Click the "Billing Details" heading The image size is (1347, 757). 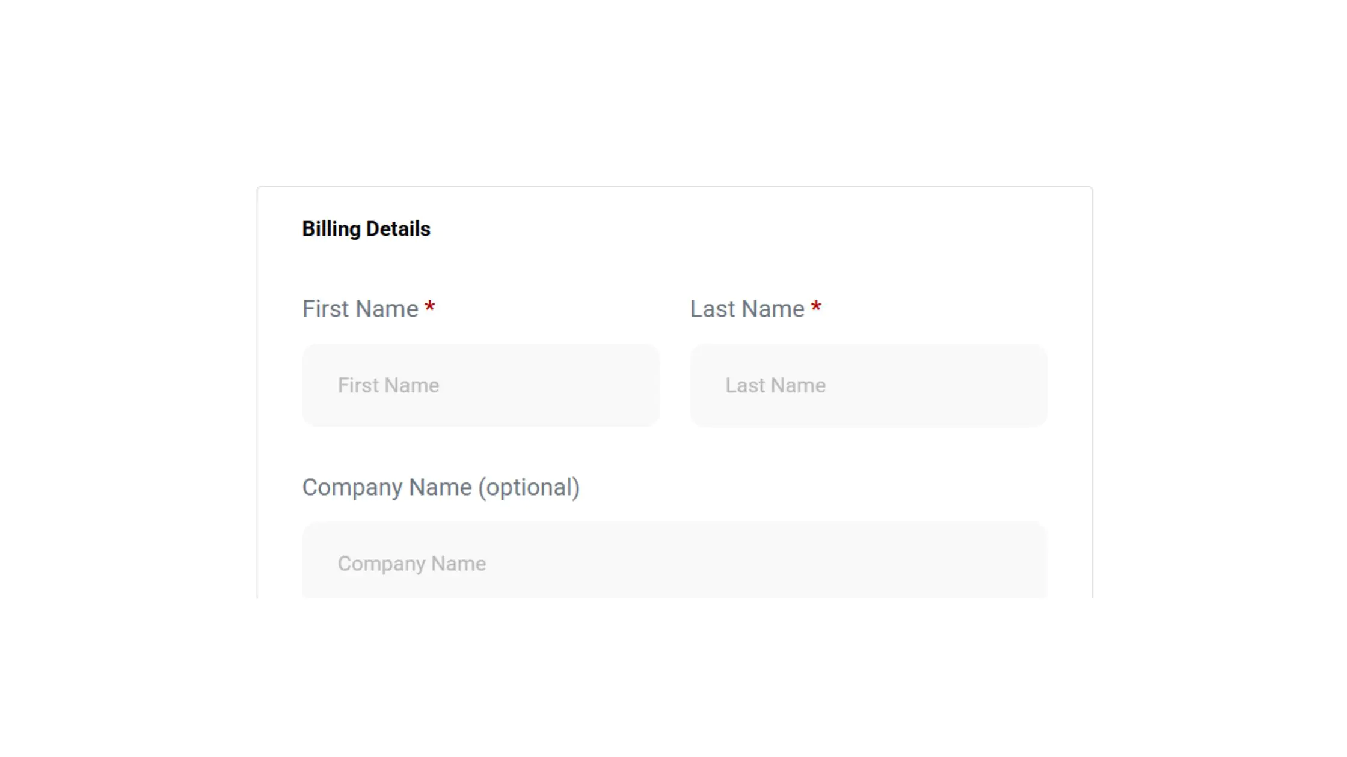[x=366, y=229]
